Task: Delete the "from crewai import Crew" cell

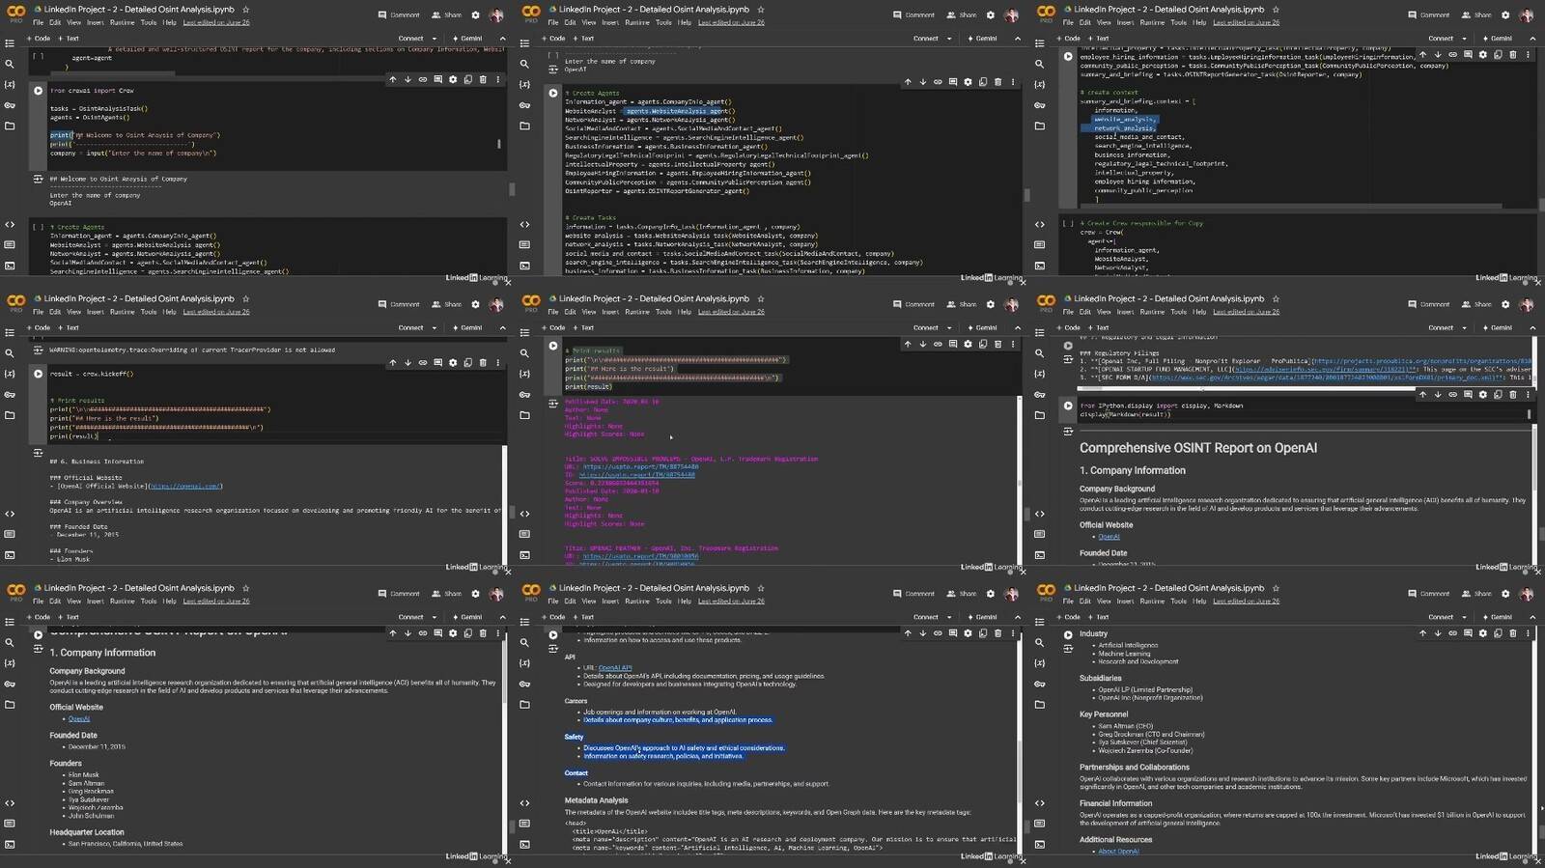Action: [483, 79]
